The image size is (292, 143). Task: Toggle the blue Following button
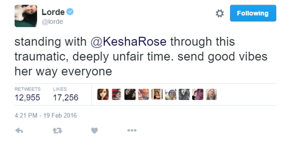[x=253, y=13]
